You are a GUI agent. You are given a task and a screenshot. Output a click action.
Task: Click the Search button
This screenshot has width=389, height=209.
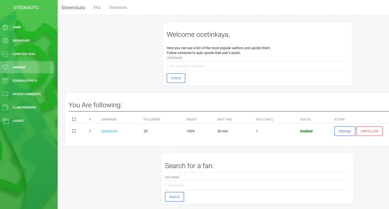click(174, 197)
